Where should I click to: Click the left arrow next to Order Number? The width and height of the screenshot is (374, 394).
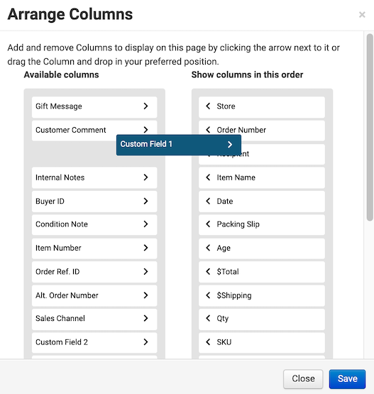(208, 130)
